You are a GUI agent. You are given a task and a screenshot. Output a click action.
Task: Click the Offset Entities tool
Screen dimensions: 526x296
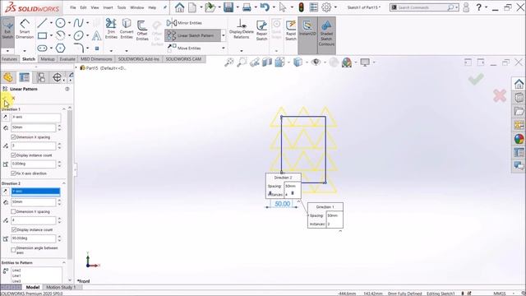click(142, 30)
